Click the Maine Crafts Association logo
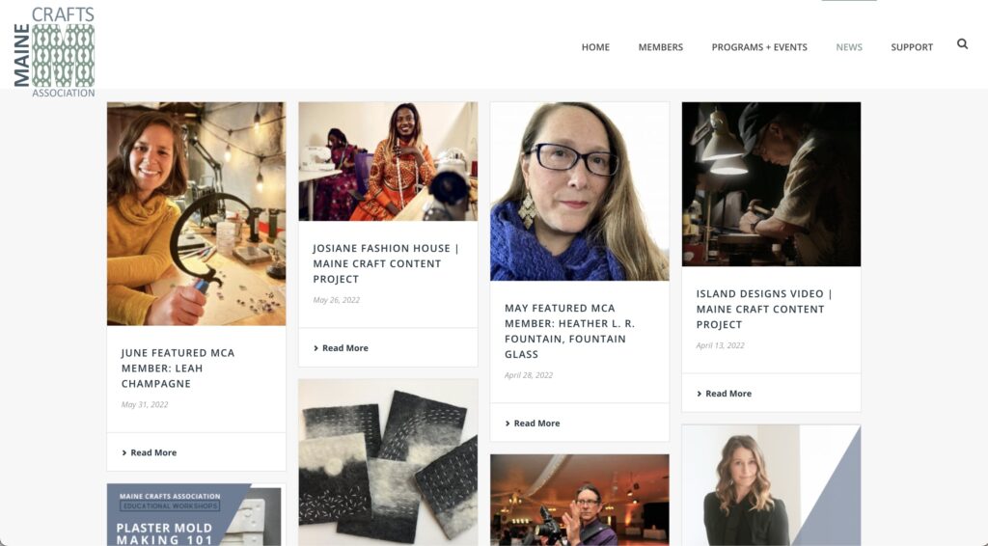The image size is (988, 546). [x=55, y=51]
